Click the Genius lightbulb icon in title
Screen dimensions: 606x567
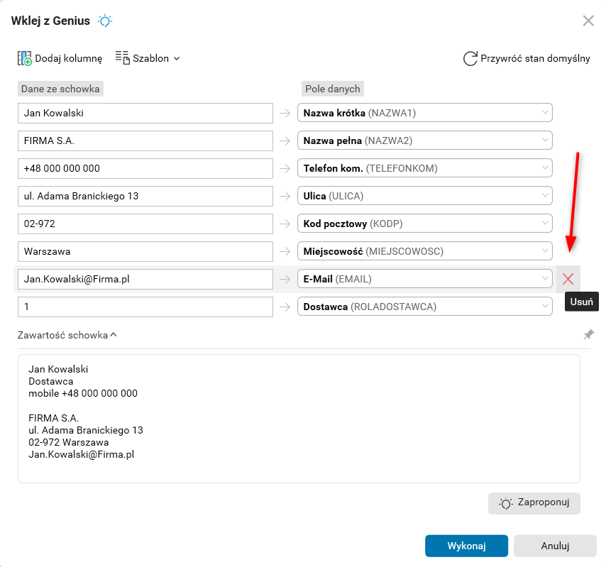tap(105, 21)
